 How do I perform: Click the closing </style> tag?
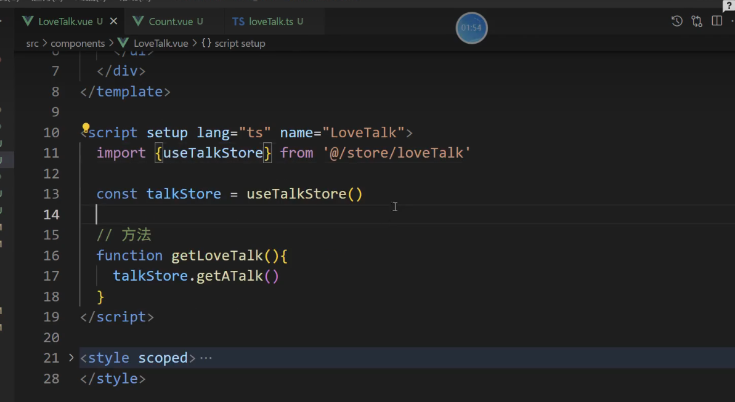pyautogui.click(x=113, y=379)
